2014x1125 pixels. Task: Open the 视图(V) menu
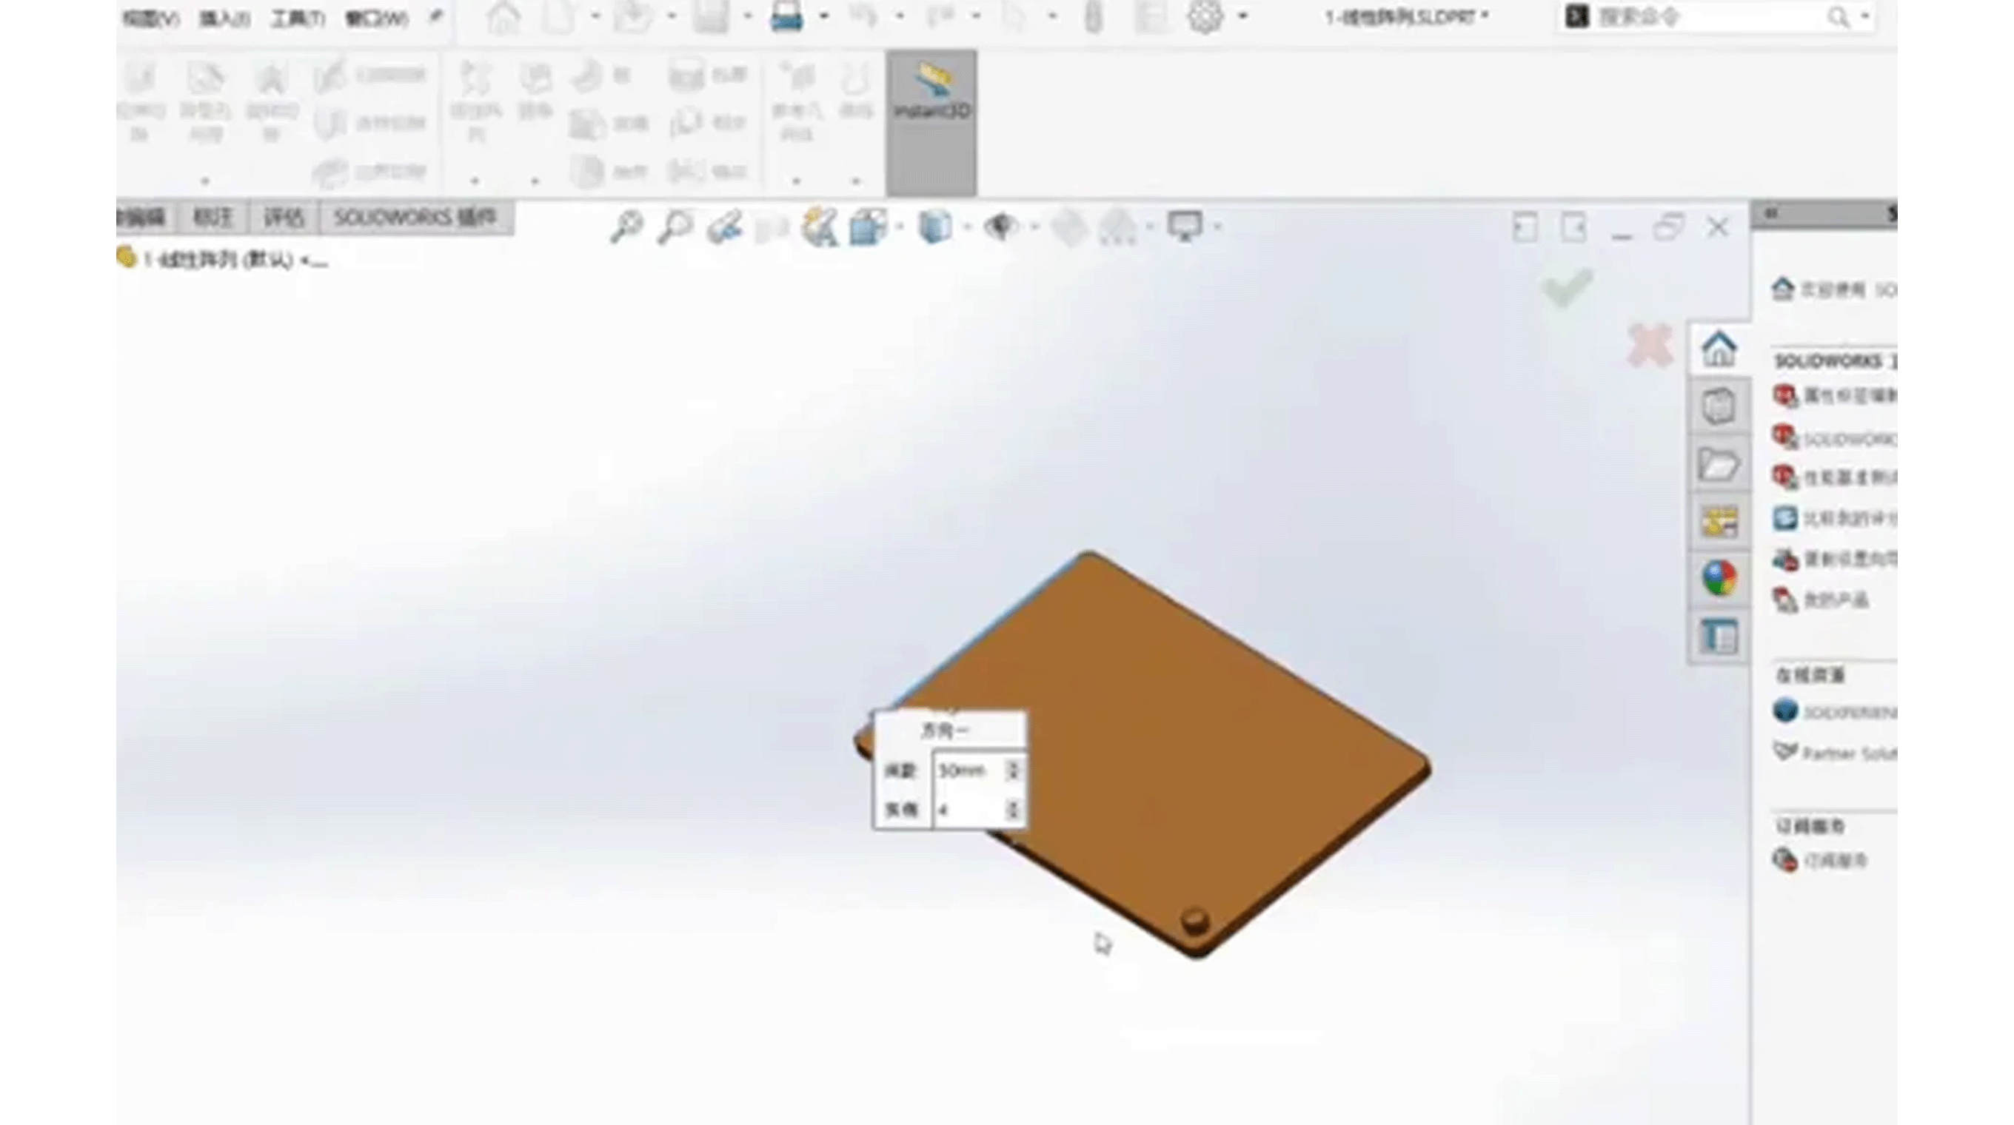[150, 18]
